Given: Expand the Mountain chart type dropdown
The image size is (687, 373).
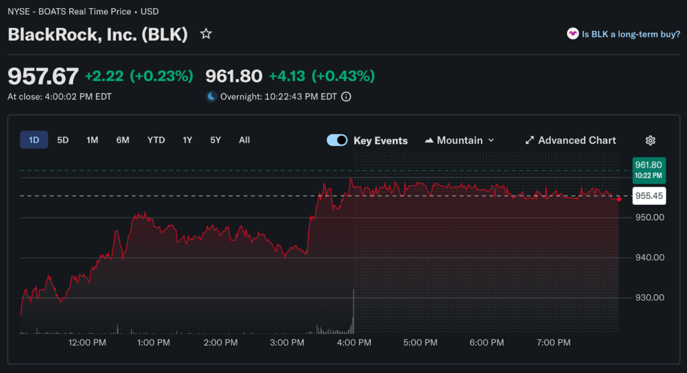Looking at the screenshot, I should (x=490, y=141).
